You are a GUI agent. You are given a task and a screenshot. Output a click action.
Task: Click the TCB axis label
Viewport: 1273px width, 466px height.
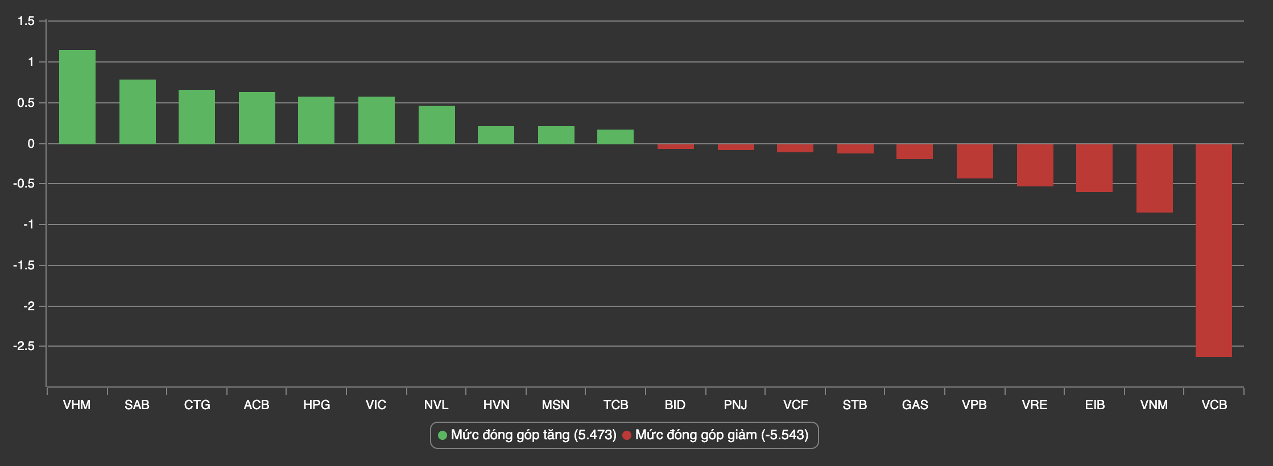[x=615, y=405]
